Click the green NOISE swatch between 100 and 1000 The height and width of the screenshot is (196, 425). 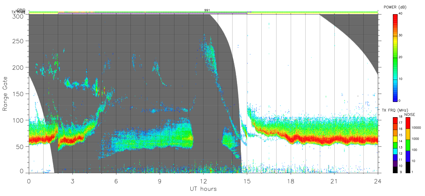point(407,145)
